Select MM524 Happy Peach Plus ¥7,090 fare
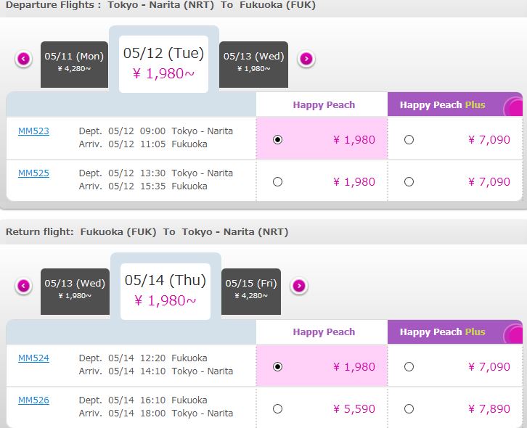 click(x=409, y=367)
